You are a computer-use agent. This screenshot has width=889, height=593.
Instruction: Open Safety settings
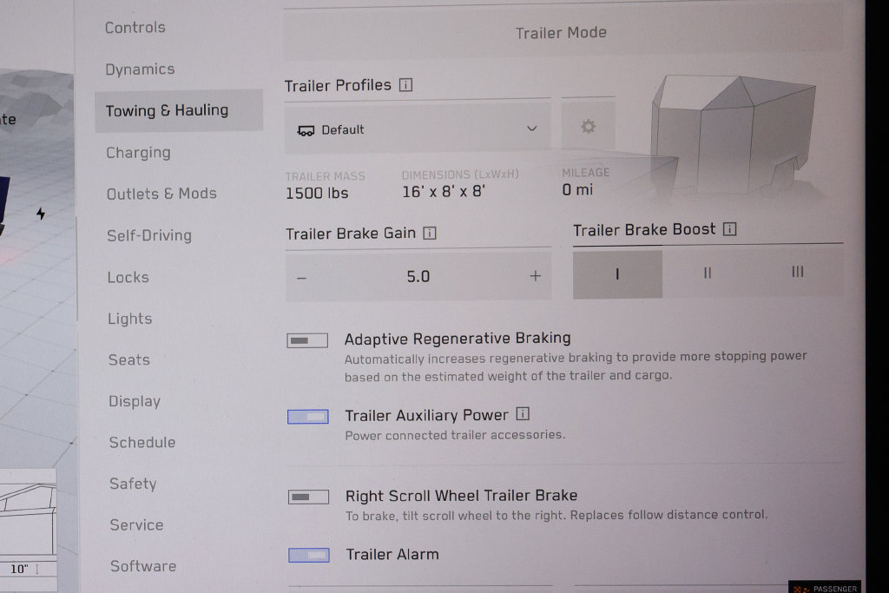coord(133,484)
